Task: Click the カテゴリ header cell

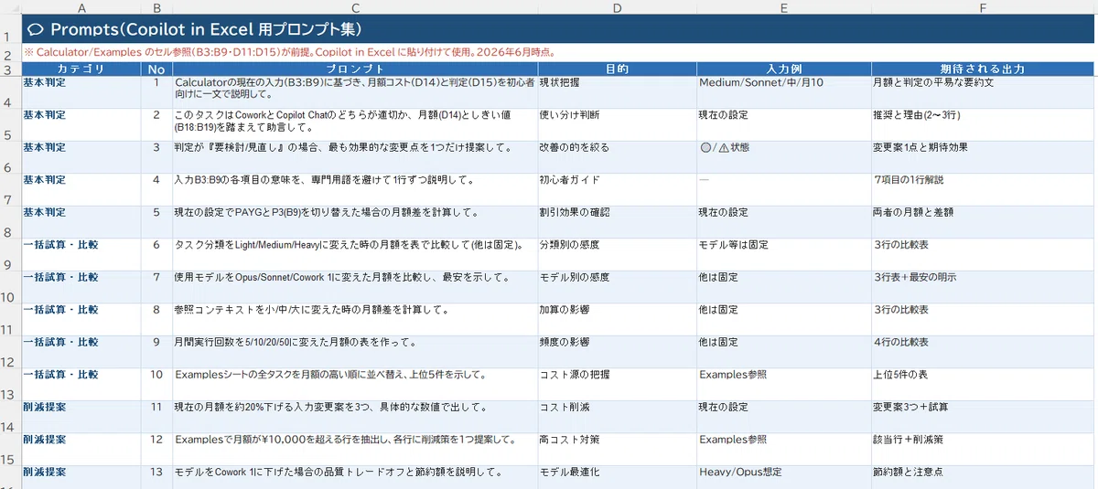Action: click(82, 69)
